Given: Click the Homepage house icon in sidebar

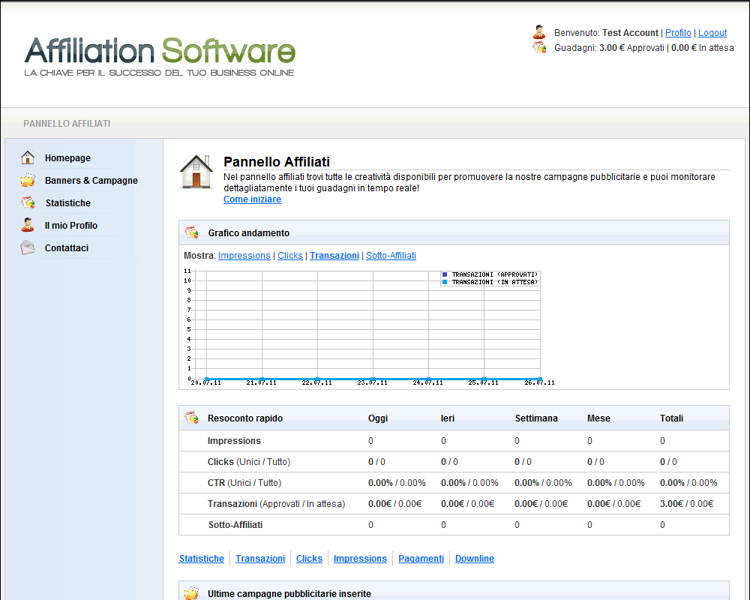Looking at the screenshot, I should tap(28, 157).
